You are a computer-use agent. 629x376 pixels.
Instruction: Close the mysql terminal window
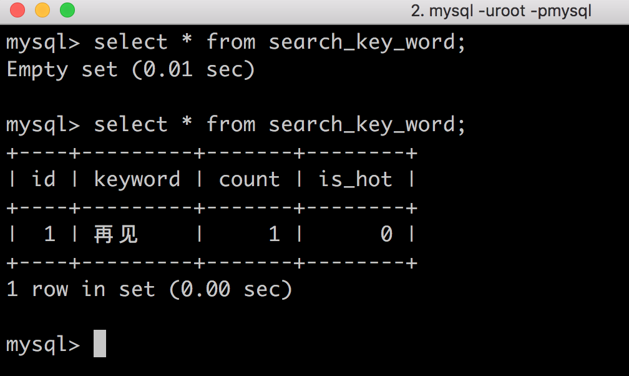17,10
